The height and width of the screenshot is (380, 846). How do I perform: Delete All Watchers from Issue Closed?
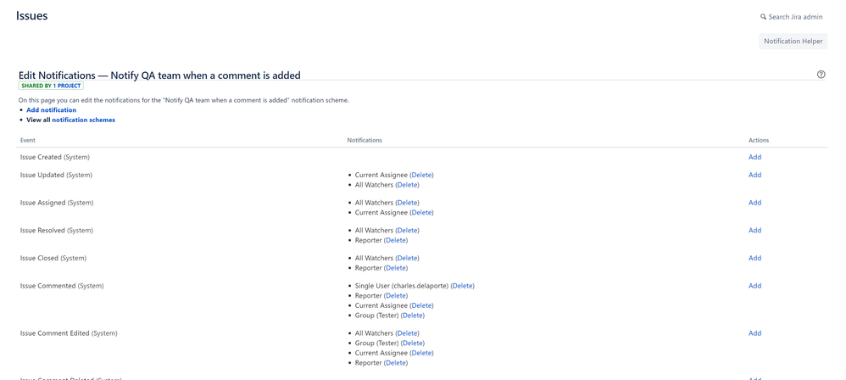[x=408, y=258]
